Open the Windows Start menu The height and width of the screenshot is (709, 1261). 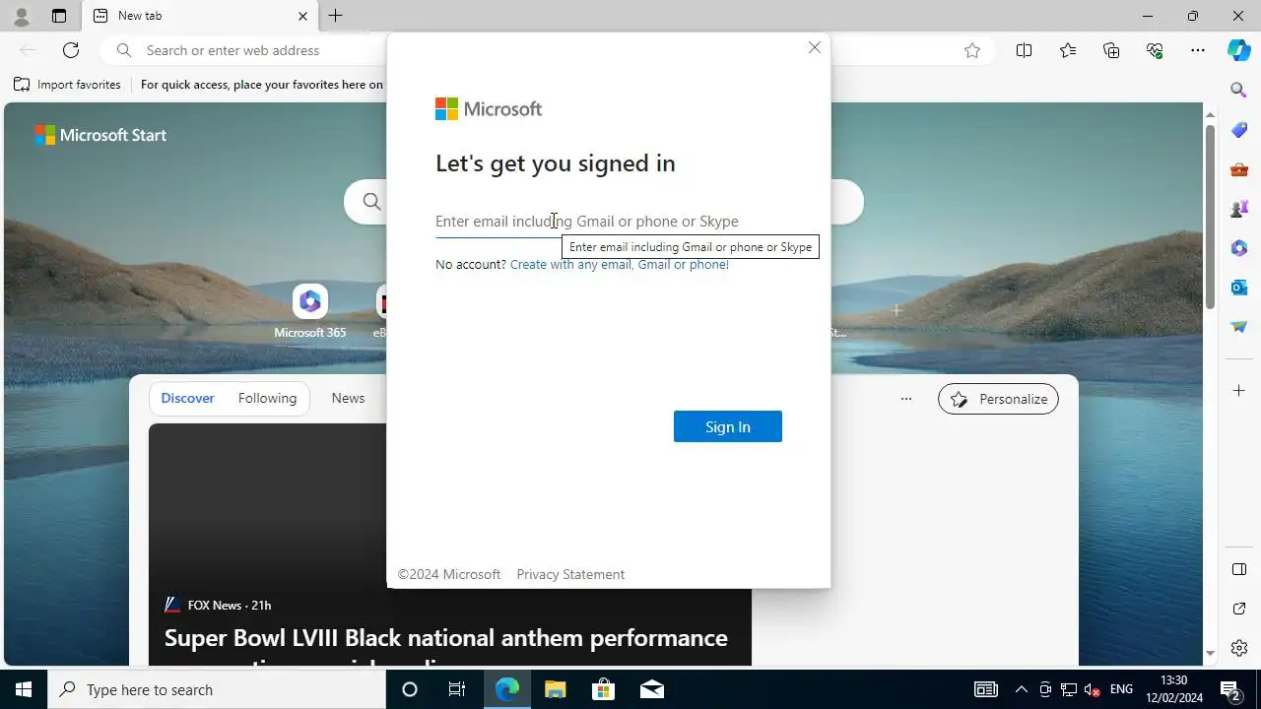[24, 689]
